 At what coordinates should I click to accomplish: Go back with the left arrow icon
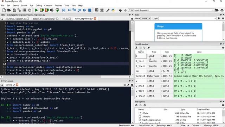tap(120, 10)
